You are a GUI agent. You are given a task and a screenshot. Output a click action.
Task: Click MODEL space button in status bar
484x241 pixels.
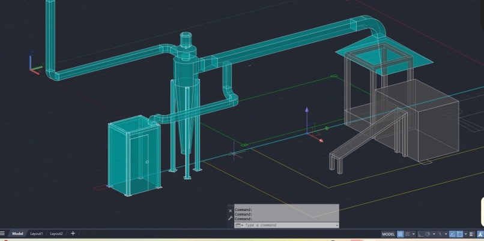389,234
